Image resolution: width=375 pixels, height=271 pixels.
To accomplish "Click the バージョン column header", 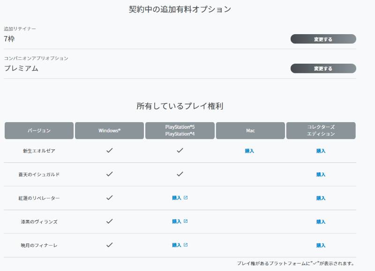I will (39, 131).
